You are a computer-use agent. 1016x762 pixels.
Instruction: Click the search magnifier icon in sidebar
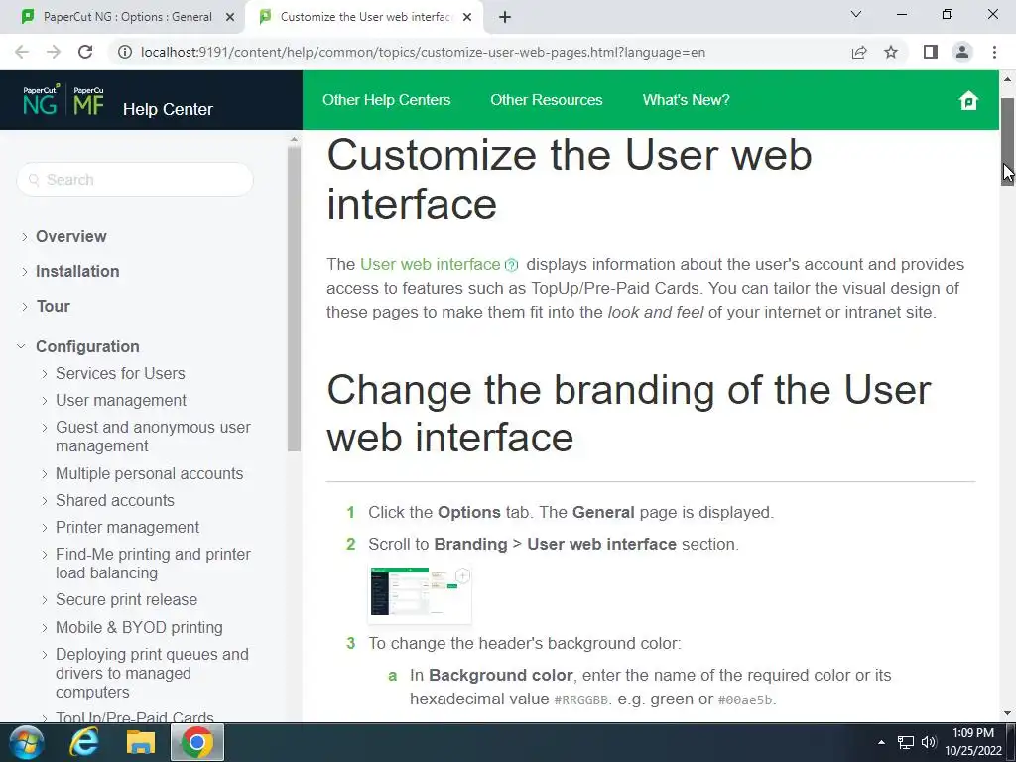[35, 180]
